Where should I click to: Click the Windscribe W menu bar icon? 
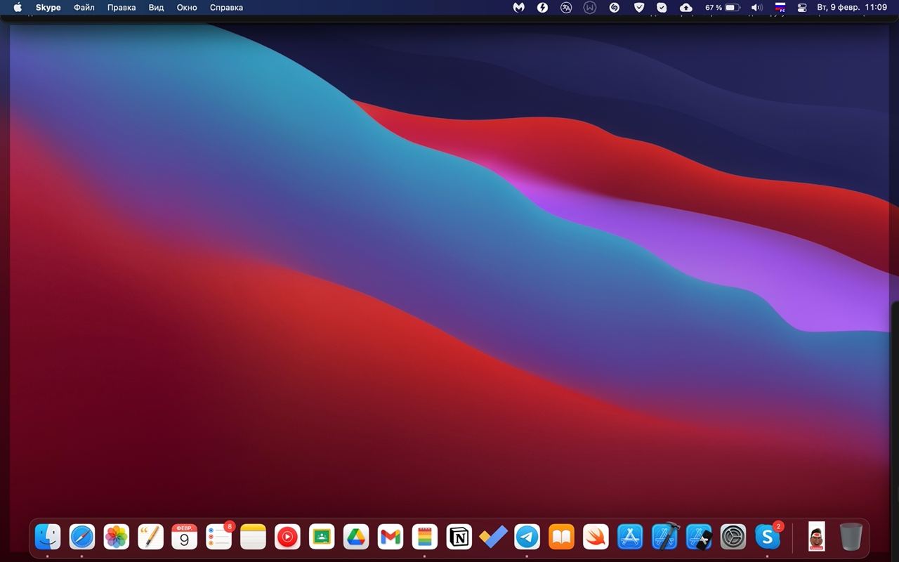pos(590,7)
